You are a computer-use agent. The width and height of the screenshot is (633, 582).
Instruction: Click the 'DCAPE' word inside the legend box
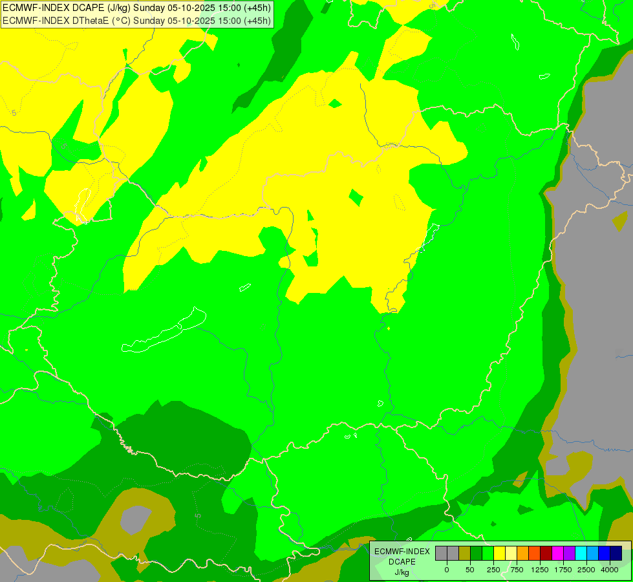point(402,562)
